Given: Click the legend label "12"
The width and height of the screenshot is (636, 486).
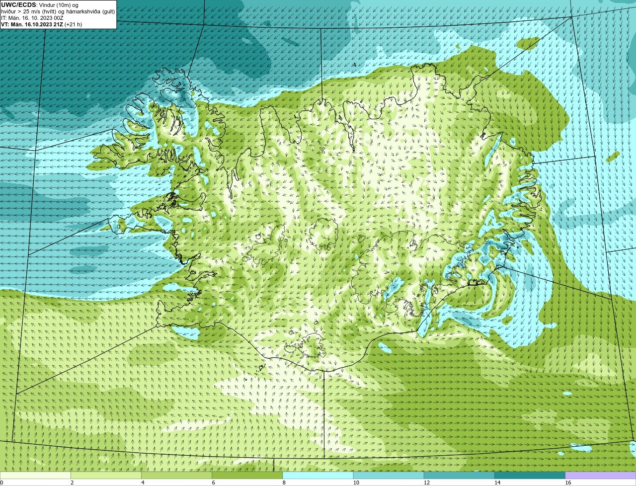Looking at the screenshot, I should 427,483.
